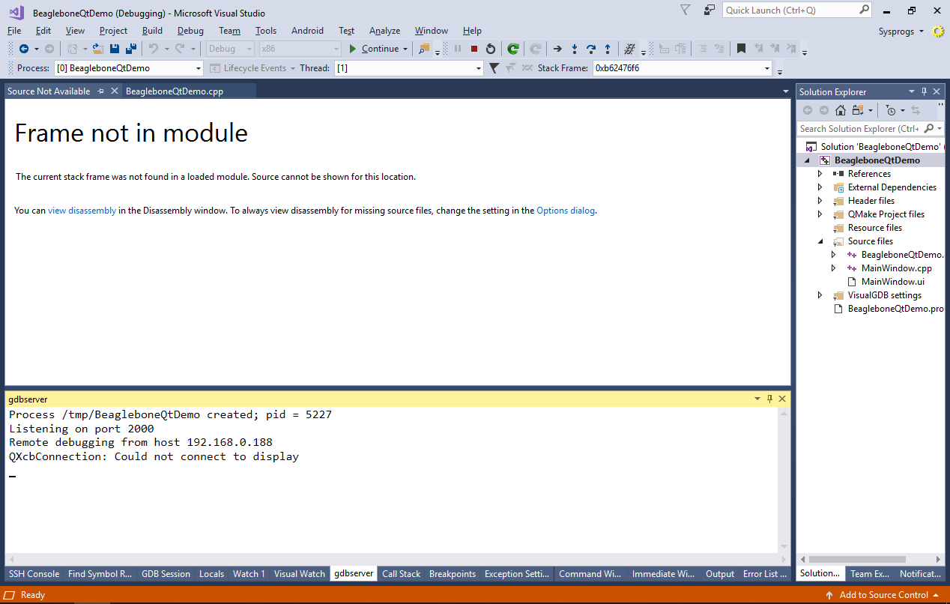Screen dimensions: 950x604
Task: Click the Sync with Active Document icon
Action: (916, 110)
